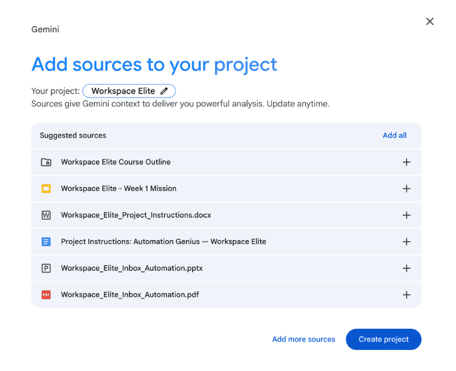Add all suggested sources
Screen dimensions: 456x371
pos(394,135)
